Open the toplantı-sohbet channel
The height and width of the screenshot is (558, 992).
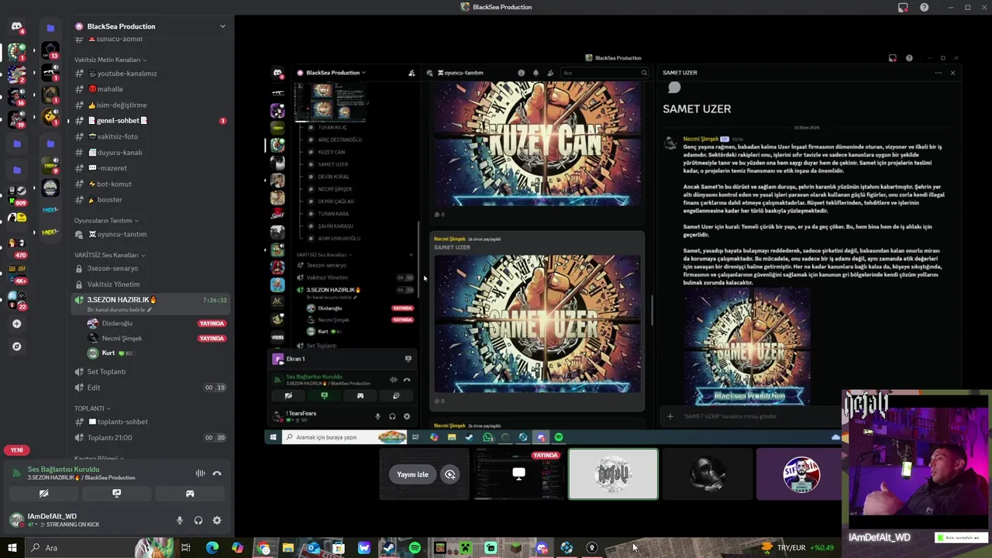(150, 422)
